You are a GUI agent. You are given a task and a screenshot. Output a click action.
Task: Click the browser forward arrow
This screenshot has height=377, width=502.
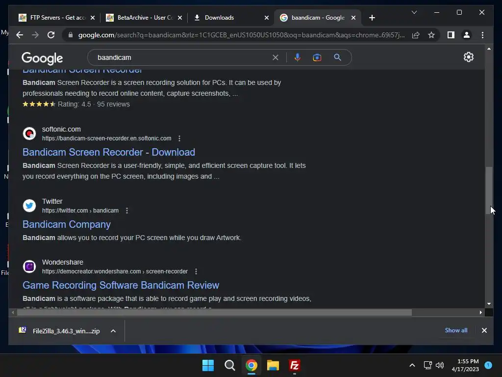tap(35, 35)
